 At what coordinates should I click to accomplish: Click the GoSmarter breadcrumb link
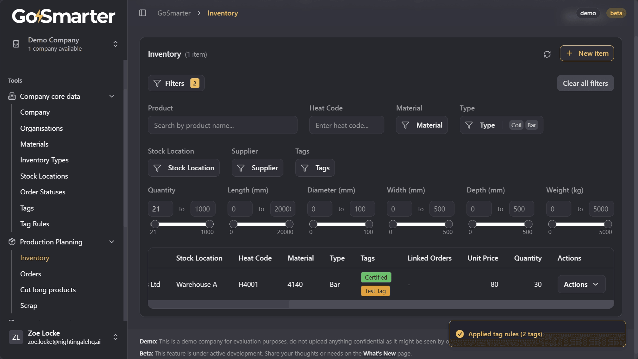coord(174,13)
